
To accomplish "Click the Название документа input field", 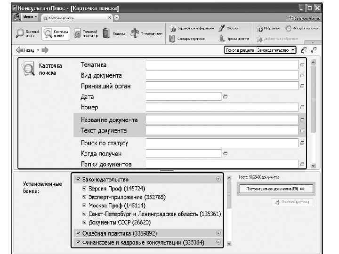I will [x=222, y=119].
